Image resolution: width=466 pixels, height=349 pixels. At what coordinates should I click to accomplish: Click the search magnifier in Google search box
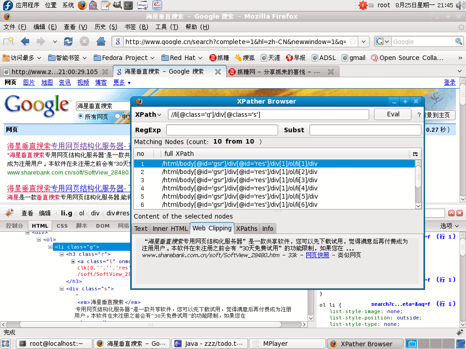[x=459, y=41]
